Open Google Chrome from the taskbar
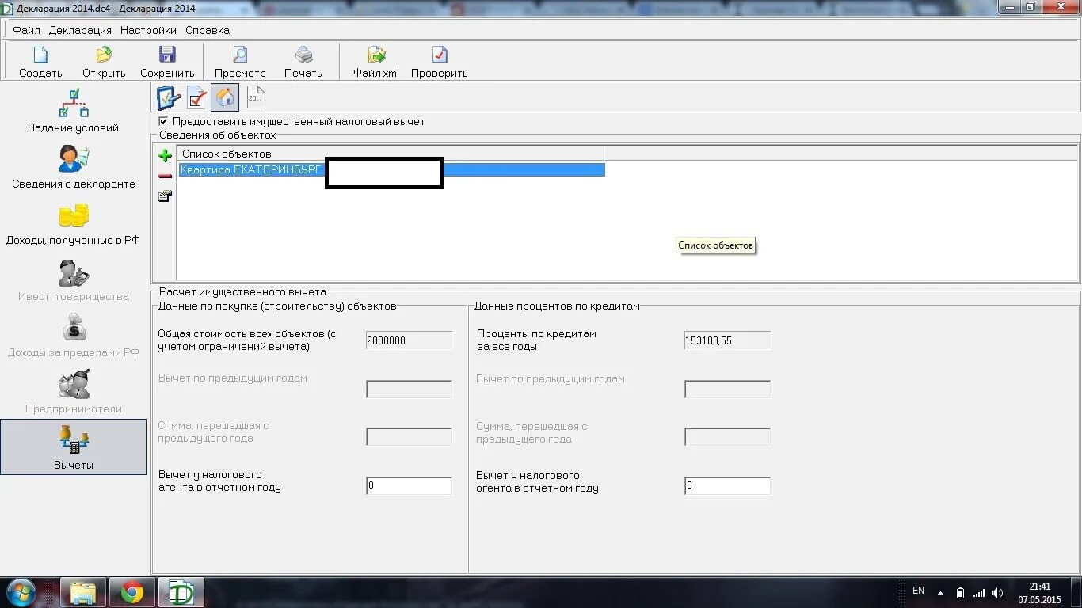1082x608 pixels. [x=131, y=592]
